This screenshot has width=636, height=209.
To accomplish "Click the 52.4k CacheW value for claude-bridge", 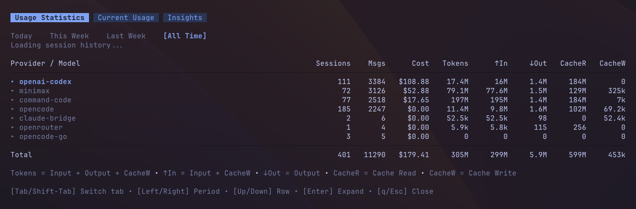I will [x=615, y=118].
